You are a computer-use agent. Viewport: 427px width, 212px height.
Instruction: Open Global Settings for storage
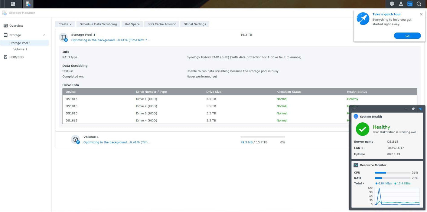click(194, 24)
